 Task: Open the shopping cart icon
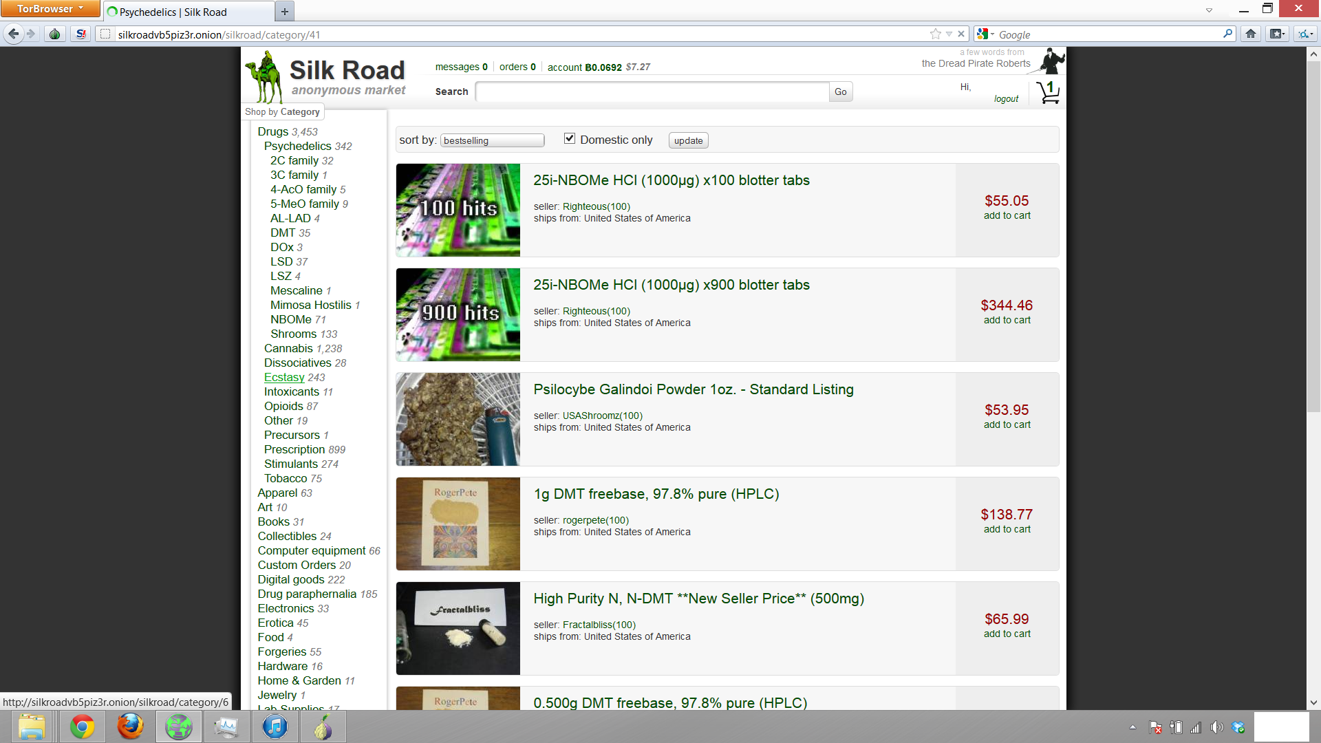[1048, 92]
